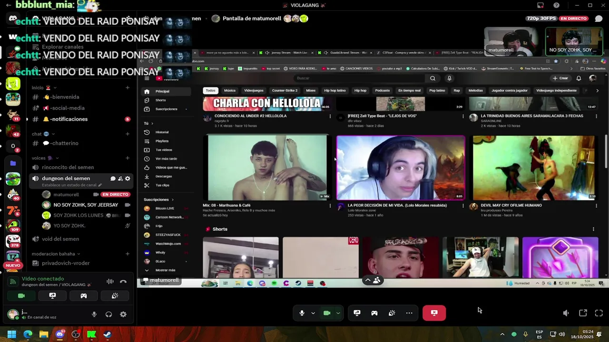Image resolution: width=609 pixels, height=342 pixels.
Task: Open the soundboard from stream controls bar
Action: pos(392,313)
